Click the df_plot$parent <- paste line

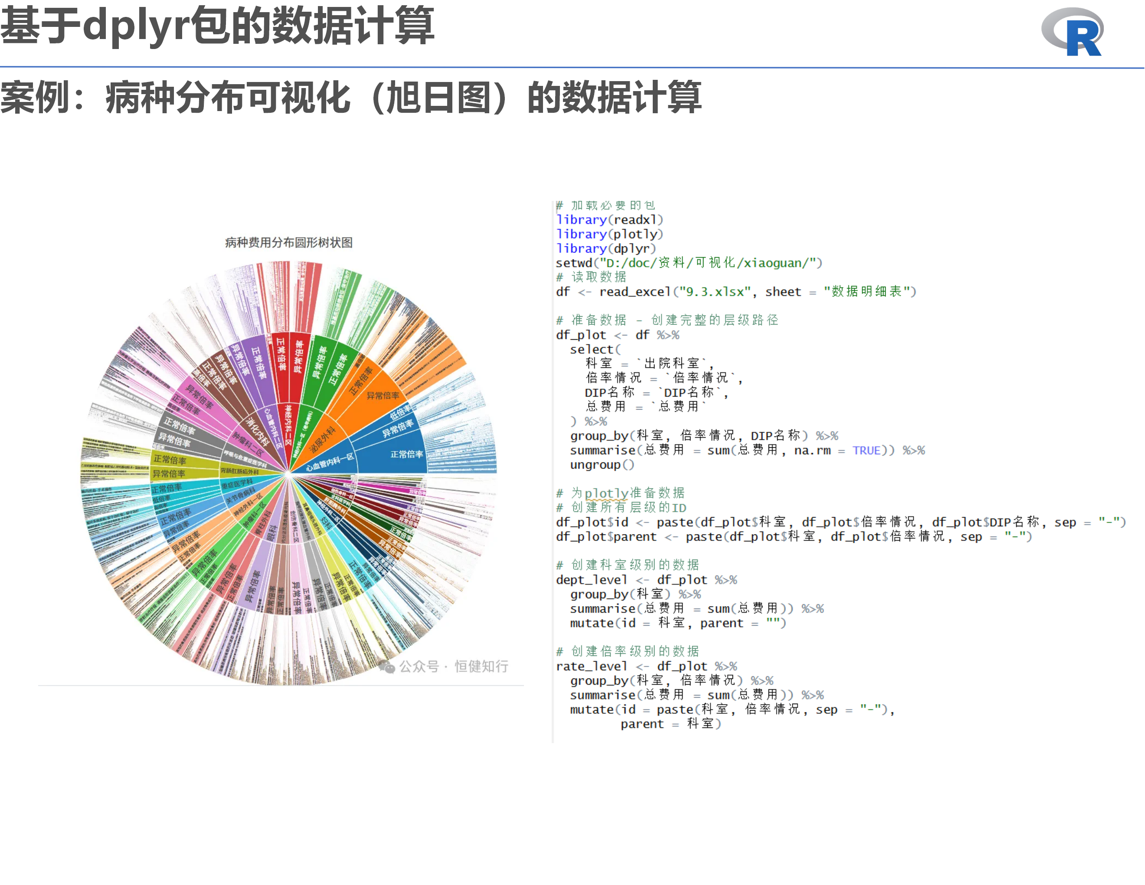pos(794,536)
